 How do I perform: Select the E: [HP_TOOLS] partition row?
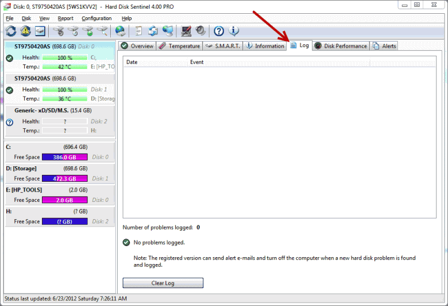[x=60, y=195]
